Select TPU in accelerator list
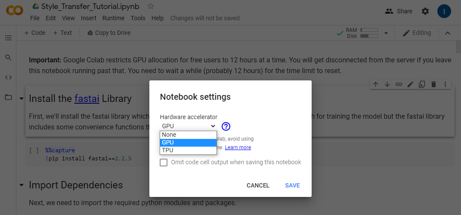Viewport: 461px width, 215px height. (188, 150)
